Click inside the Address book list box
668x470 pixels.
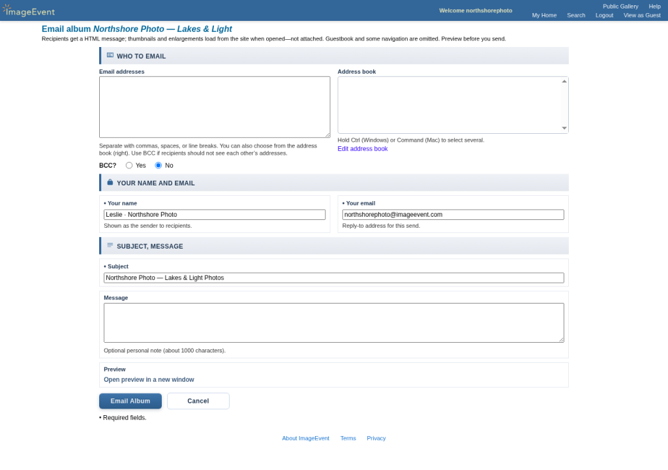click(453, 105)
